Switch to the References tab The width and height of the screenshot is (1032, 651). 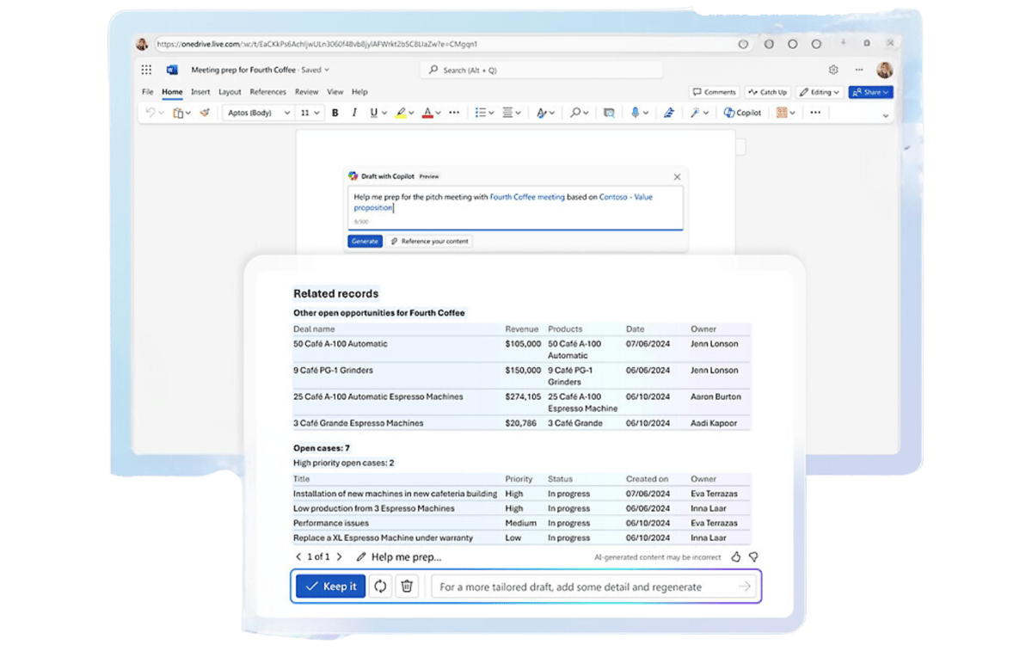(268, 92)
